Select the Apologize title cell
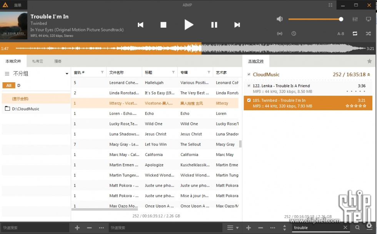The image size is (377, 234). click(x=154, y=165)
